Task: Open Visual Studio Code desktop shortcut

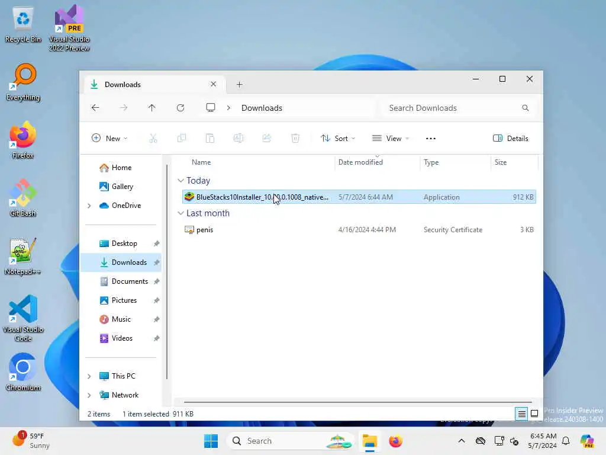Action: click(x=23, y=318)
